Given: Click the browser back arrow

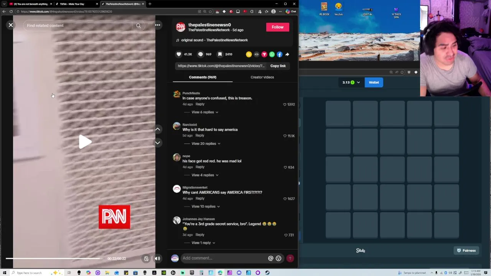Looking at the screenshot, I should point(4,11).
